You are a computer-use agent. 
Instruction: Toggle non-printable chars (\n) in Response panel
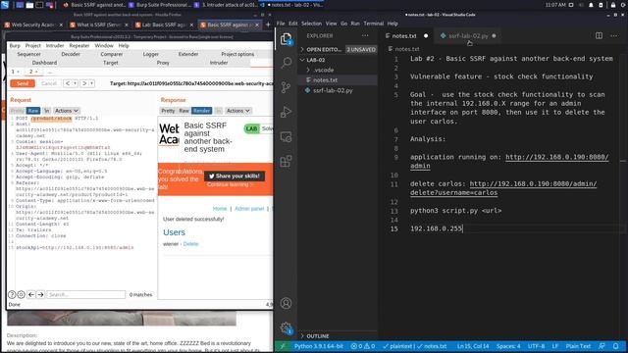point(218,111)
